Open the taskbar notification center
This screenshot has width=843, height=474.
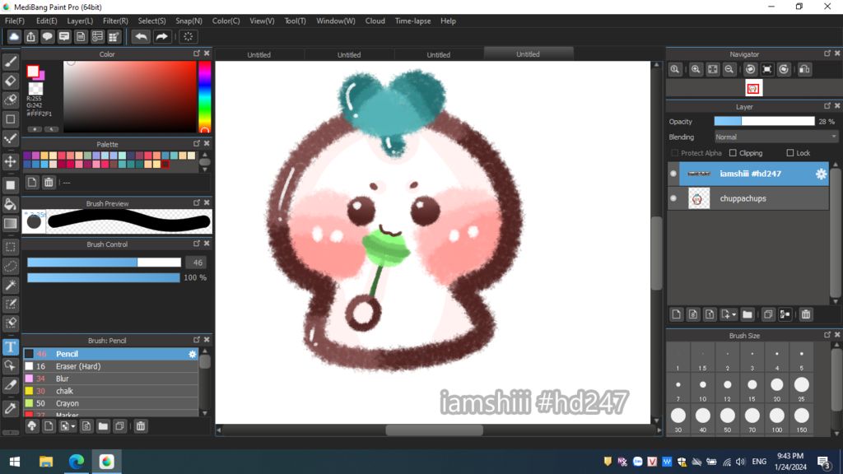pos(824,462)
